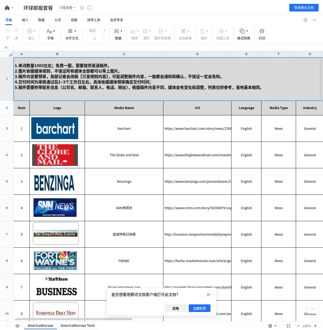This screenshot has width=323, height=330.
Task: Click the '纽波特每日快报' media name cell
Action: 124,234
